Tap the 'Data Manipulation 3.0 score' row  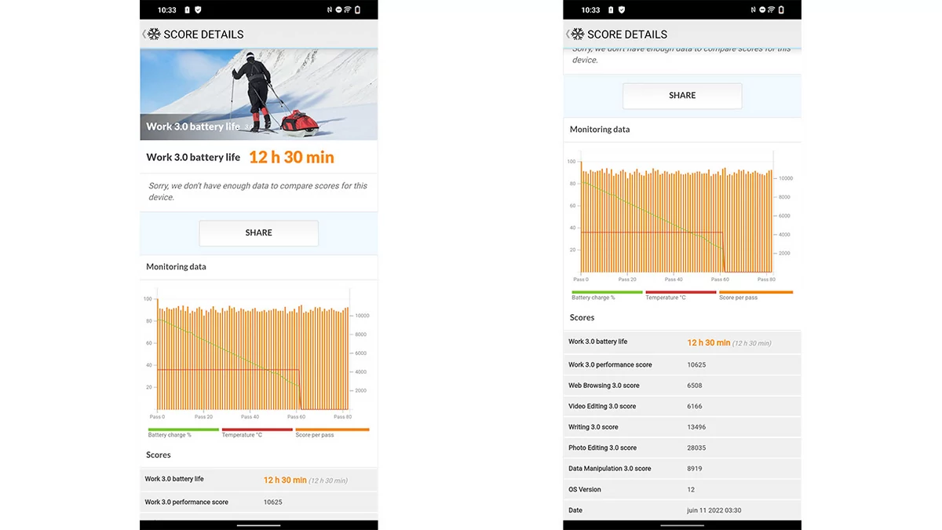pyautogui.click(x=682, y=469)
